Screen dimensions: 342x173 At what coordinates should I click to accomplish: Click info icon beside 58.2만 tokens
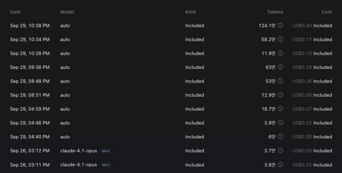pos(281,39)
